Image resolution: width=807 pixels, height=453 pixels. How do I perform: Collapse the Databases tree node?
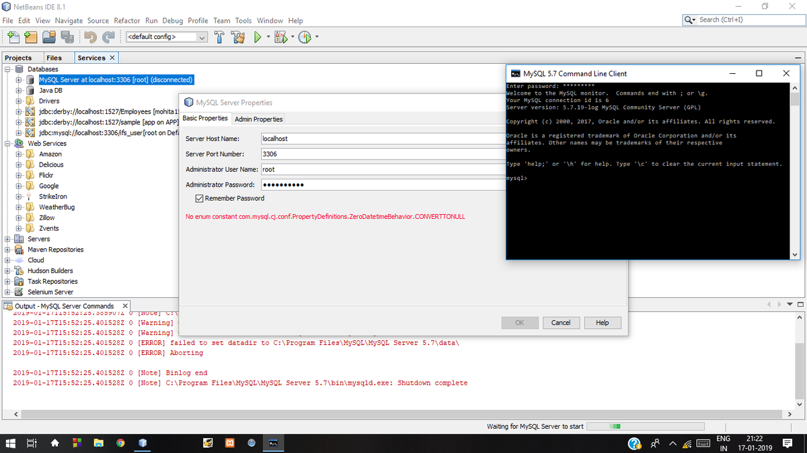7,69
